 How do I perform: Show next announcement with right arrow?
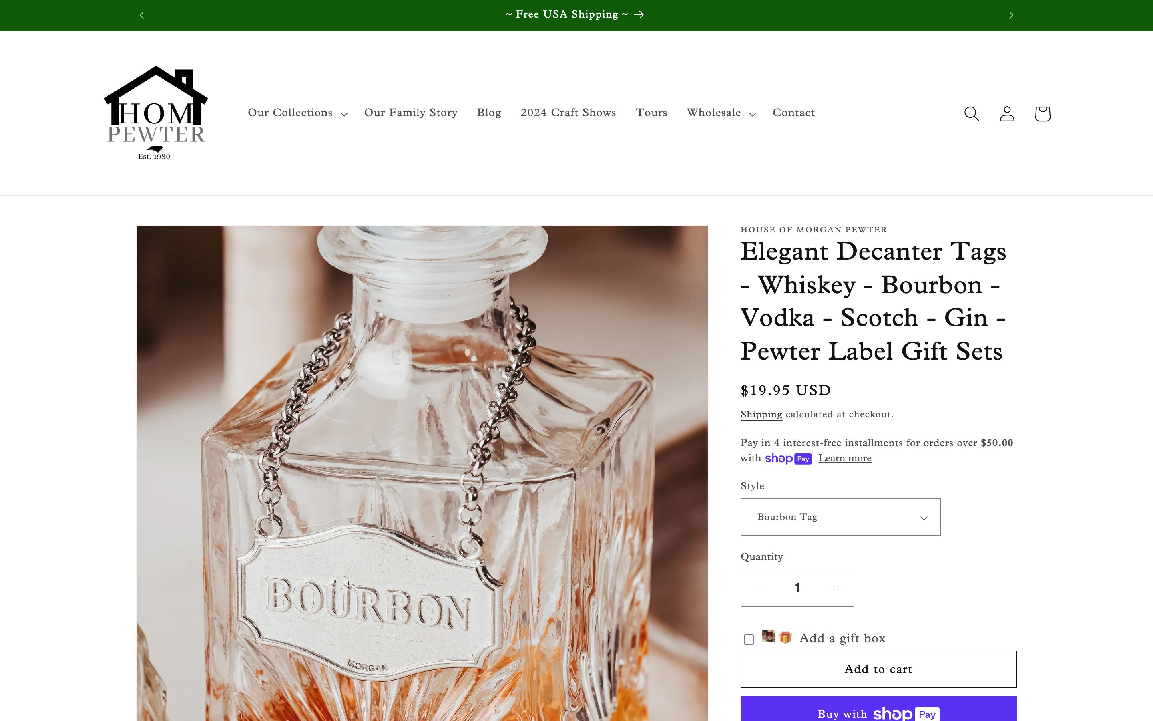pos(1011,15)
